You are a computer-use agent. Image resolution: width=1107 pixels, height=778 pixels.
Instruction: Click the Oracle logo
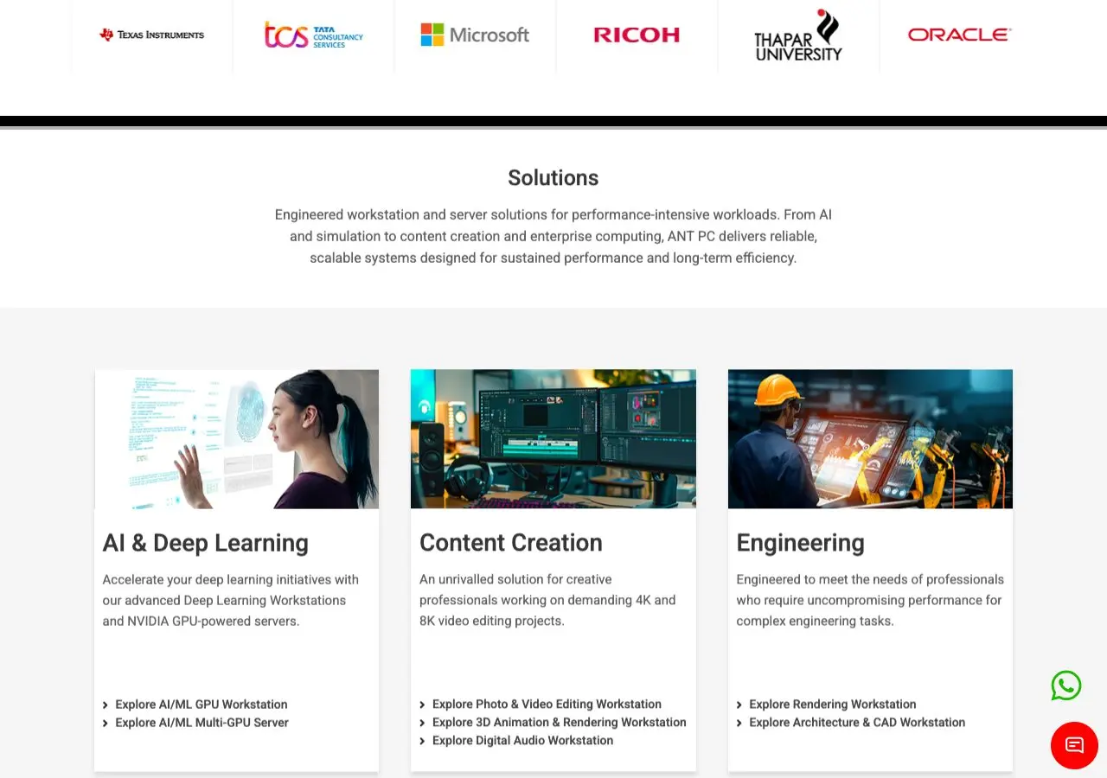(x=959, y=35)
